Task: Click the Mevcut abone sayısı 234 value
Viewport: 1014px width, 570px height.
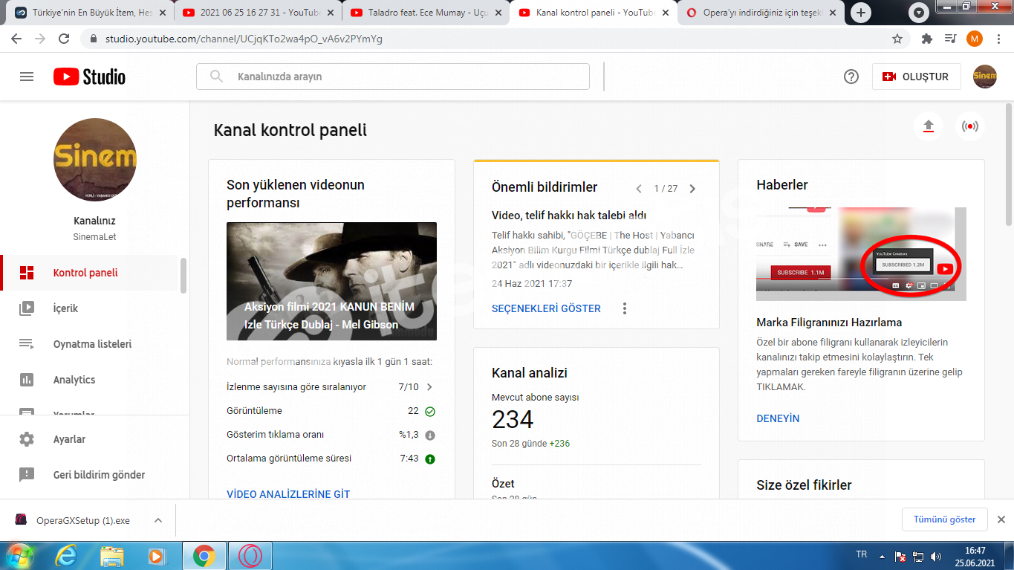Action: point(513,419)
